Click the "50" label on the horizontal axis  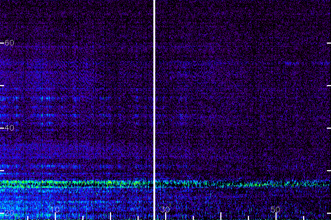click(x=275, y=209)
